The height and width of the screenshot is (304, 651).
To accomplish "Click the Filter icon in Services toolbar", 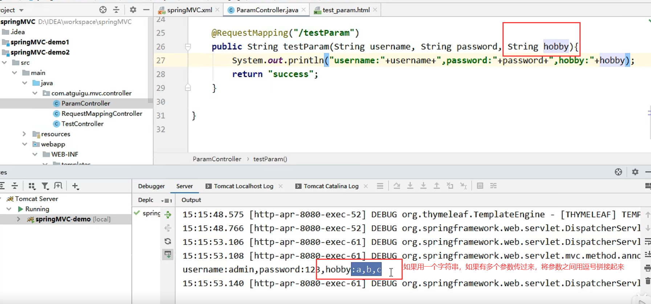I will [45, 186].
